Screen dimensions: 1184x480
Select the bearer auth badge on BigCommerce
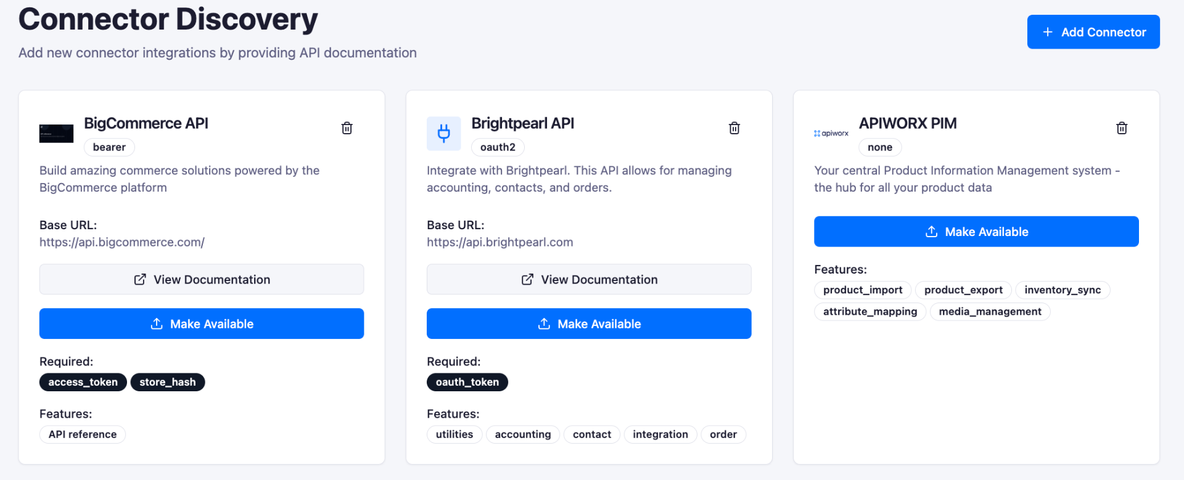109,147
